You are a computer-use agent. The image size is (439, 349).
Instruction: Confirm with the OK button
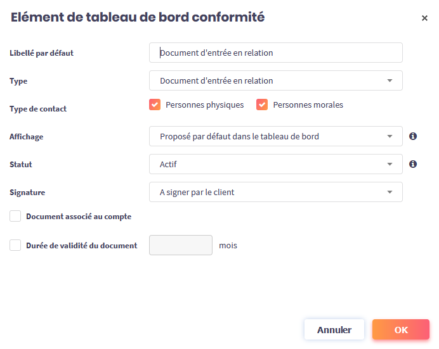(401, 329)
